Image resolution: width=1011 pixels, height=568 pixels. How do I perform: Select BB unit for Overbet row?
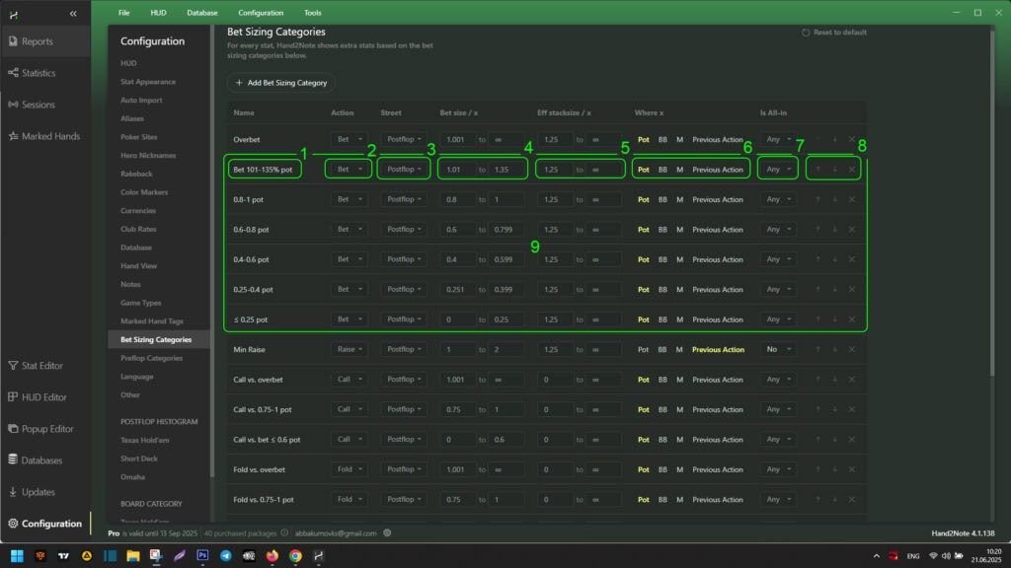pos(663,140)
